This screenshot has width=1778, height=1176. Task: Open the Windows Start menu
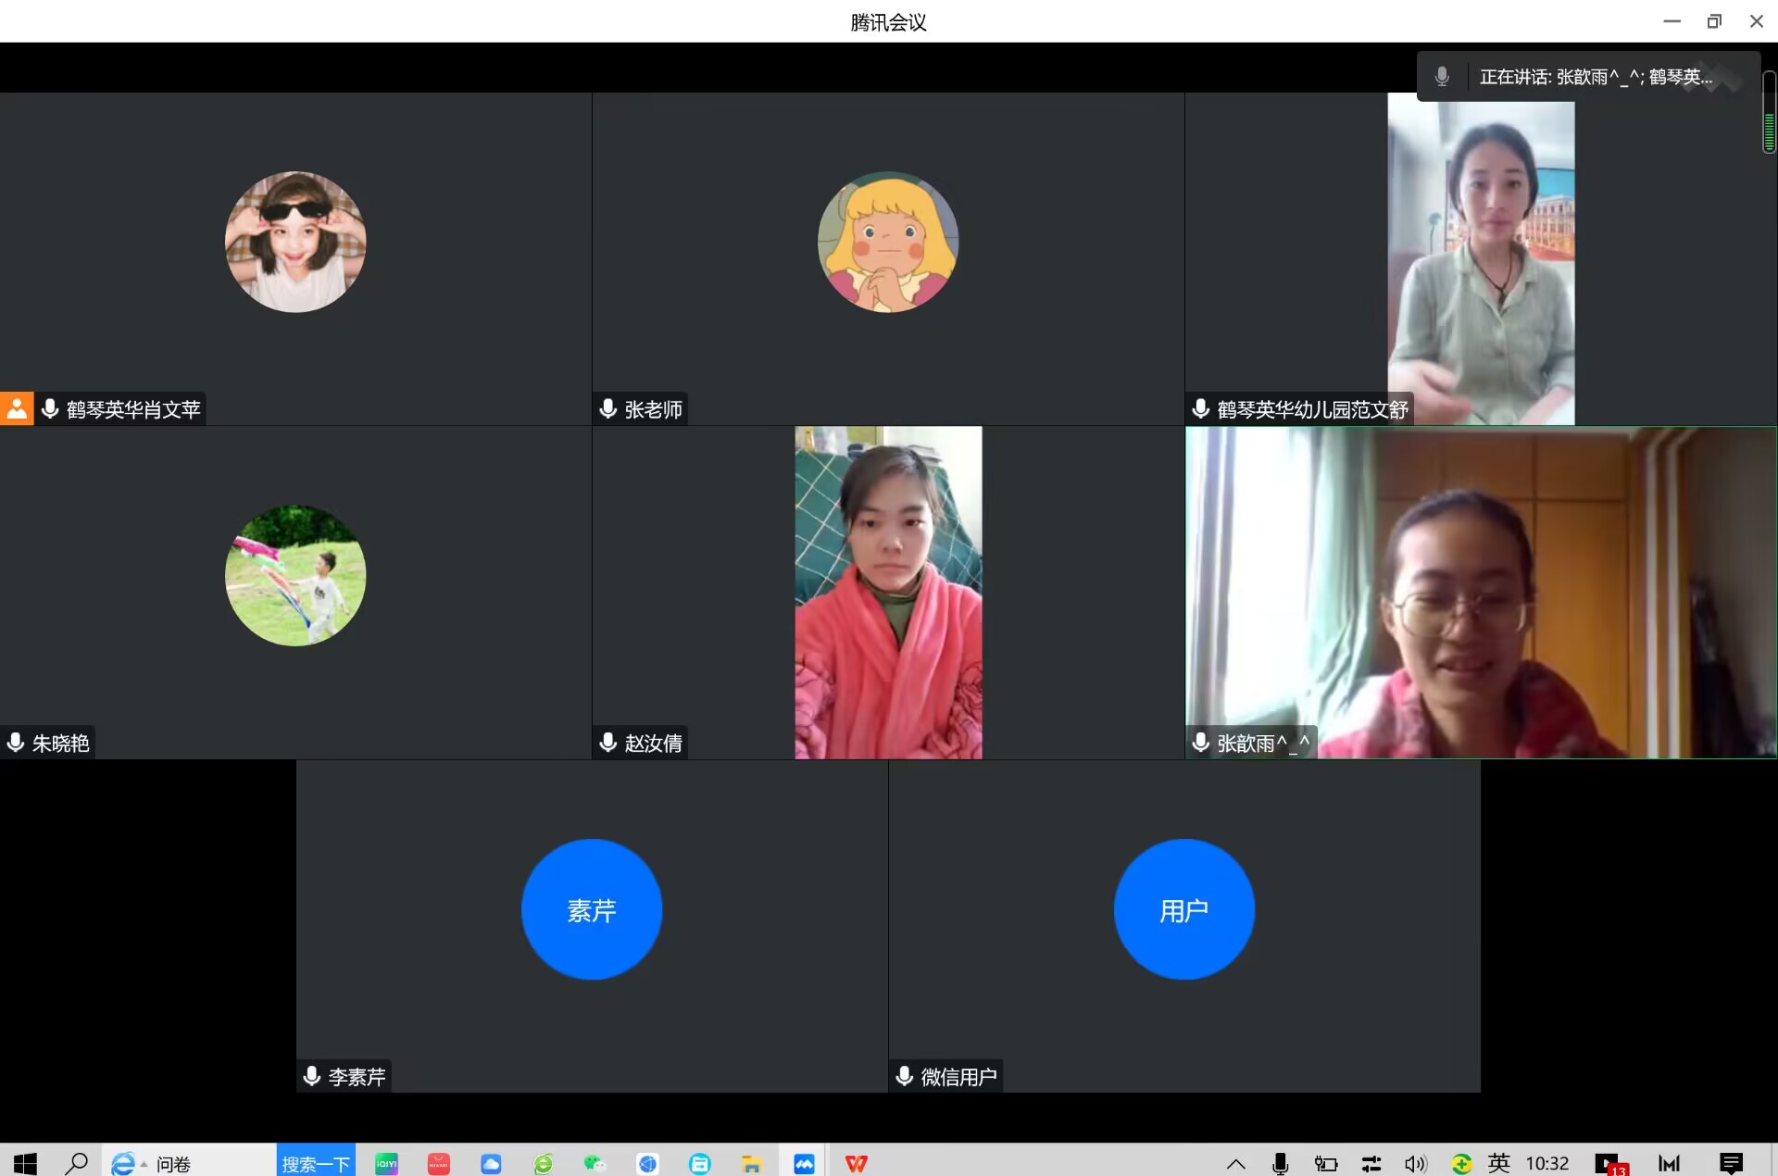(x=25, y=1163)
